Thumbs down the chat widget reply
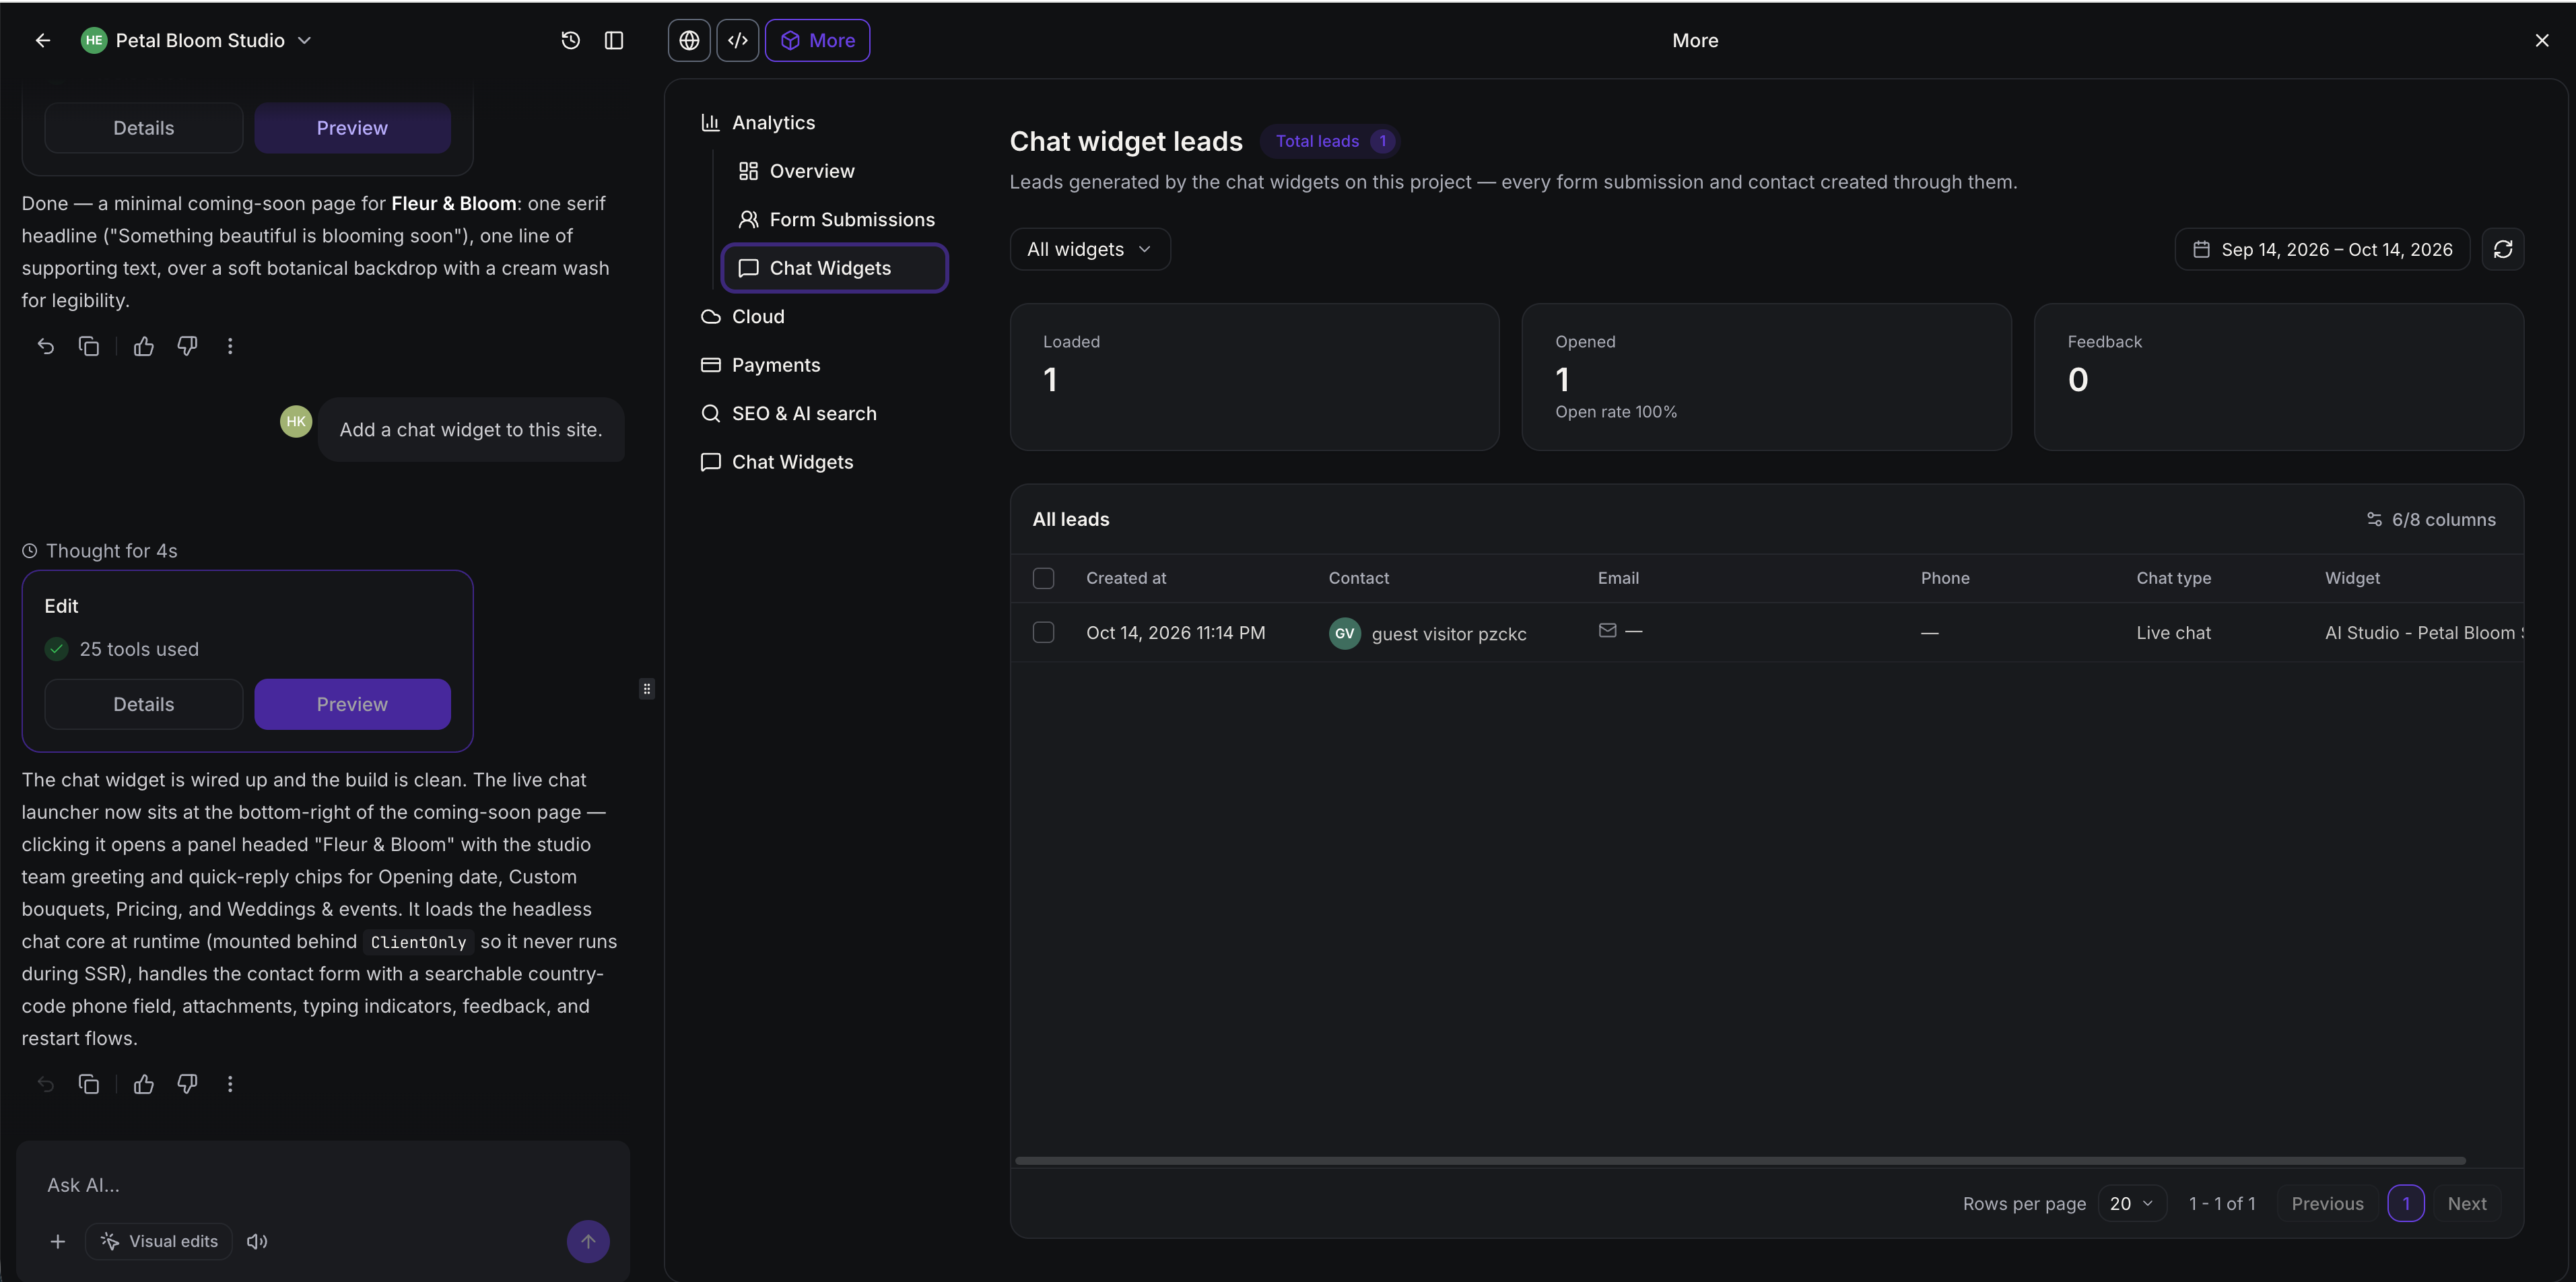The image size is (2576, 1282). [187, 1084]
